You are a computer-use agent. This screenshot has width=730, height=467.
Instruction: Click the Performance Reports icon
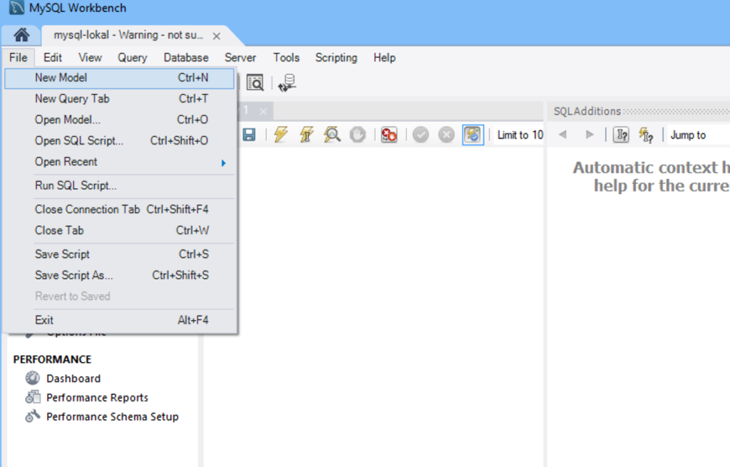[x=33, y=397]
